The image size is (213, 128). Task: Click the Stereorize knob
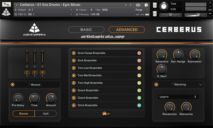click(186, 107)
